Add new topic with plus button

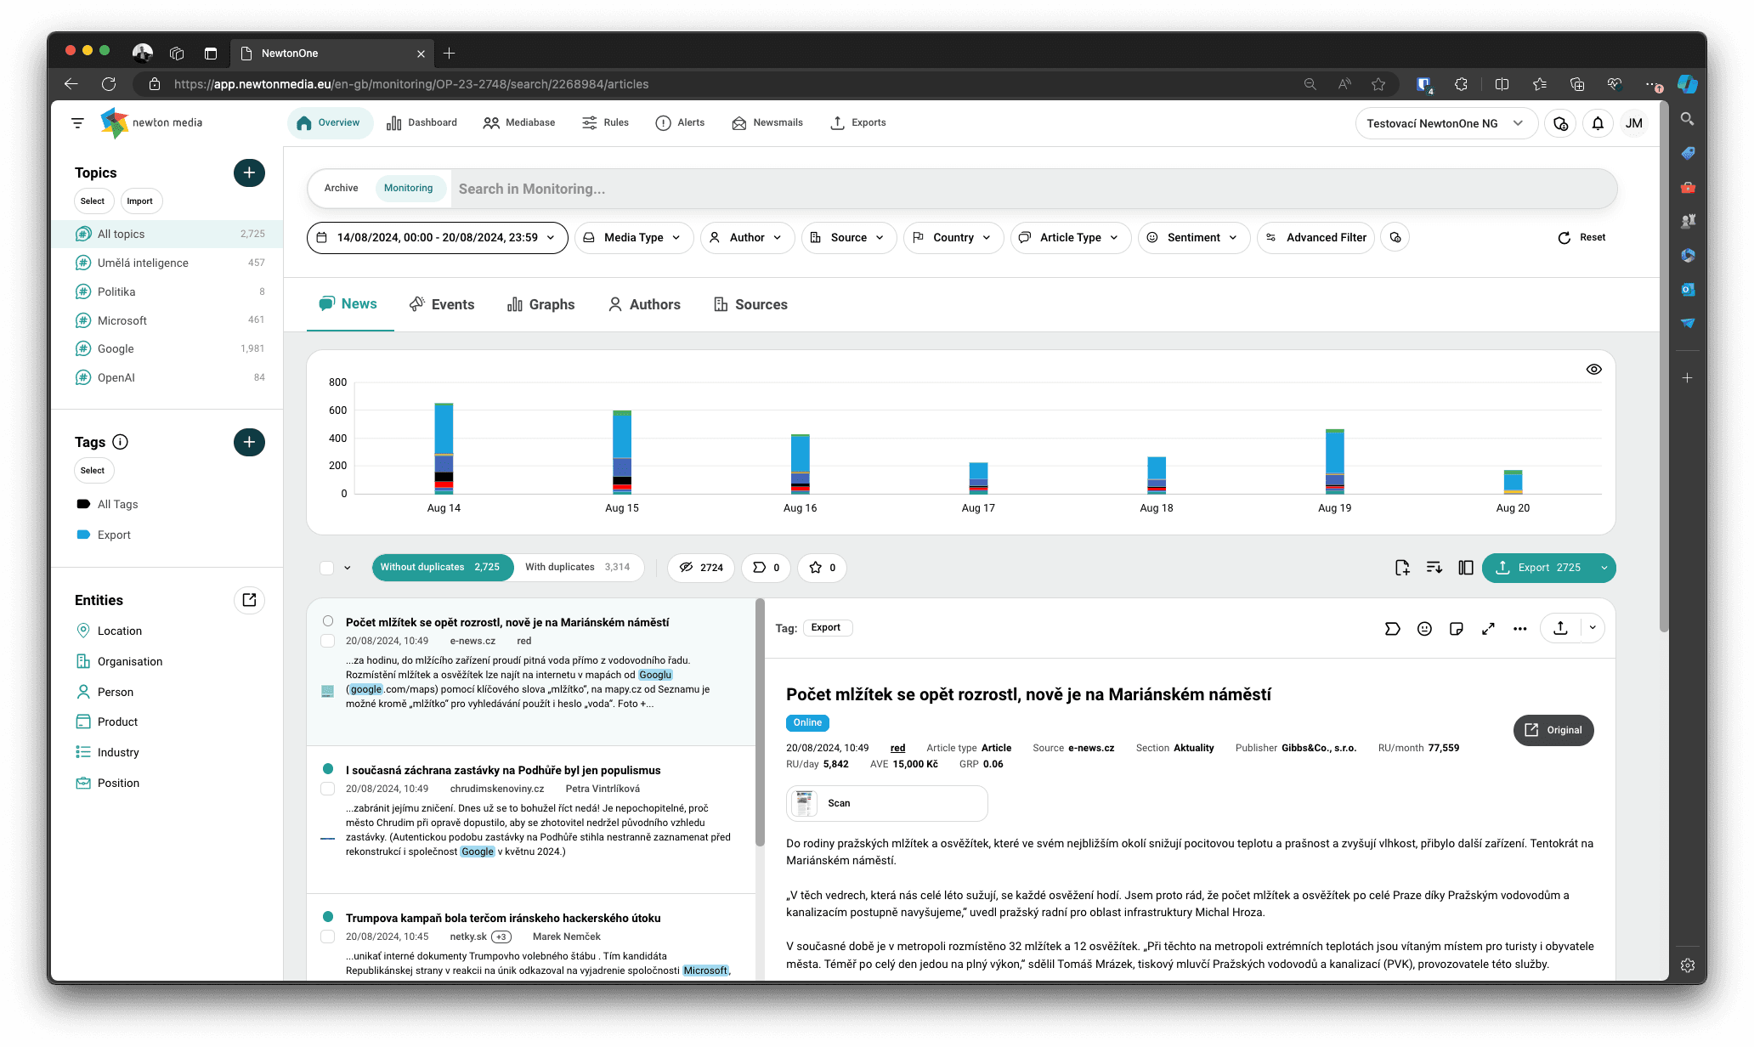(249, 173)
